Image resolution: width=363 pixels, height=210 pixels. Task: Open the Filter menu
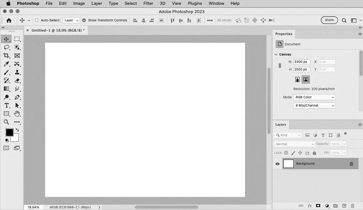coord(148,4)
